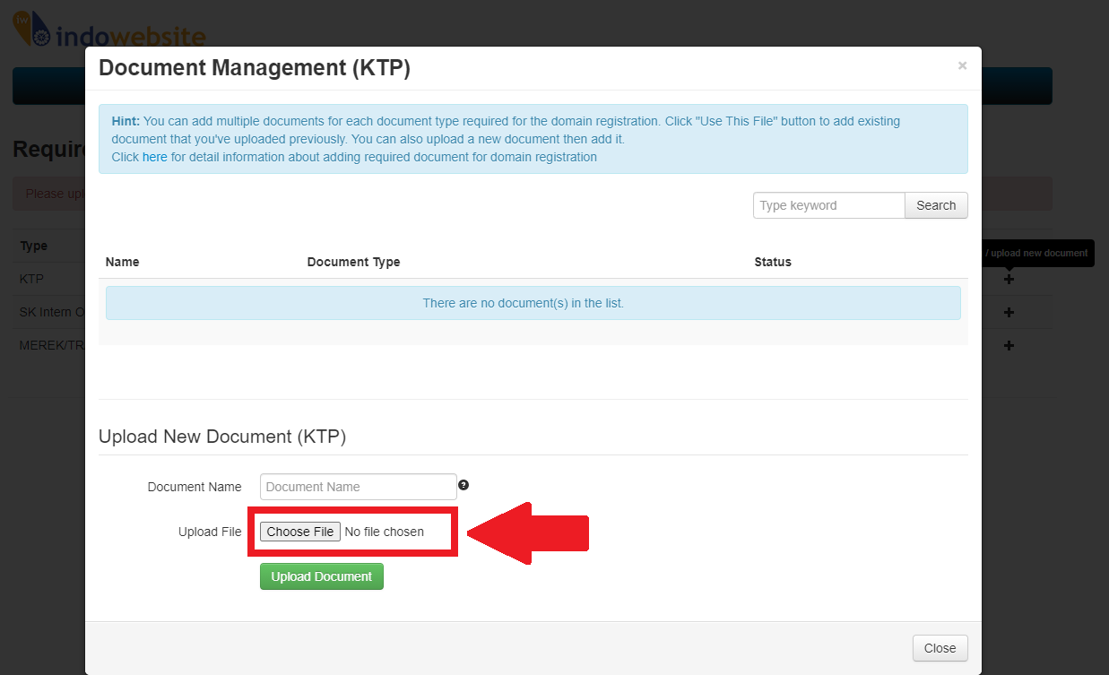Click the Name column header

tap(122, 262)
